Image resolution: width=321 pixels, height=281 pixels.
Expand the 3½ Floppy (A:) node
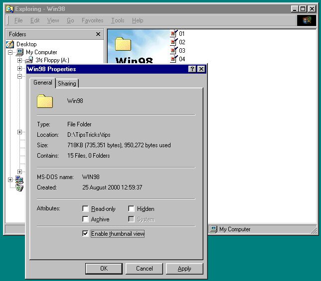(x=19, y=60)
